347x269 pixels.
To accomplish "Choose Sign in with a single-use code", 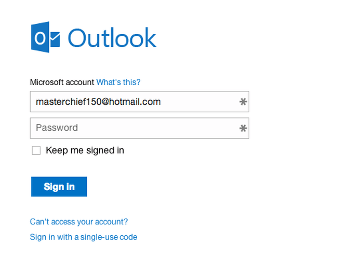I will pyautogui.click(x=84, y=237).
